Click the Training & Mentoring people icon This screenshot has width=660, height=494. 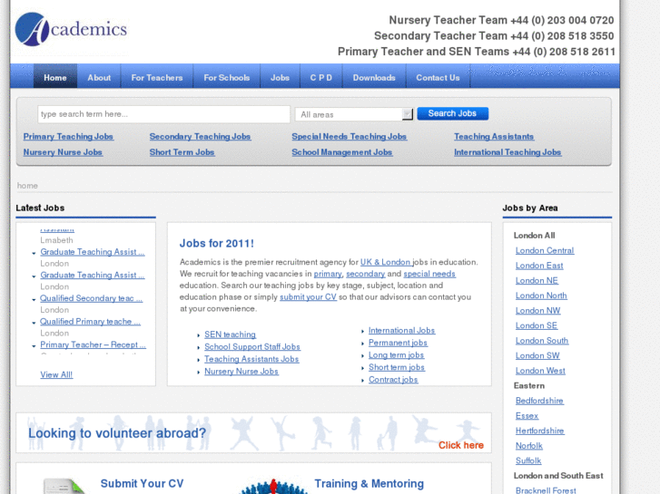point(273,487)
